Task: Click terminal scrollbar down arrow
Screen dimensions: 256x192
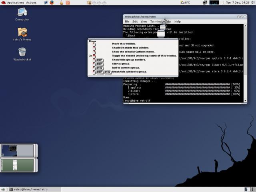Action: point(245,101)
